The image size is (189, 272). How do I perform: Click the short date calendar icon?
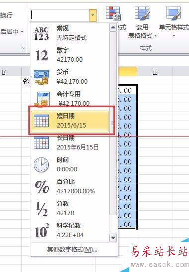pyautogui.click(x=41, y=121)
